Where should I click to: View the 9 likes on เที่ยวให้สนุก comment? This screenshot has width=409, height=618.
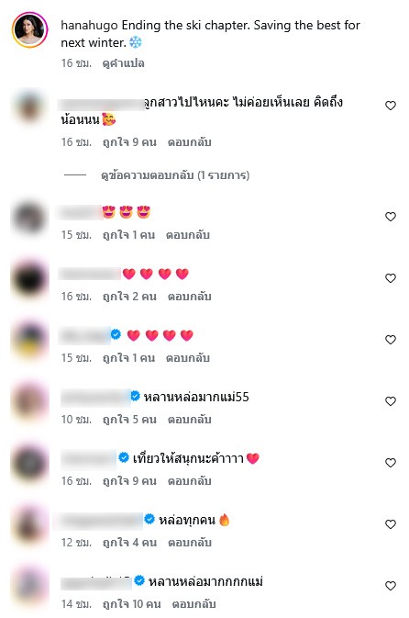click(x=129, y=481)
